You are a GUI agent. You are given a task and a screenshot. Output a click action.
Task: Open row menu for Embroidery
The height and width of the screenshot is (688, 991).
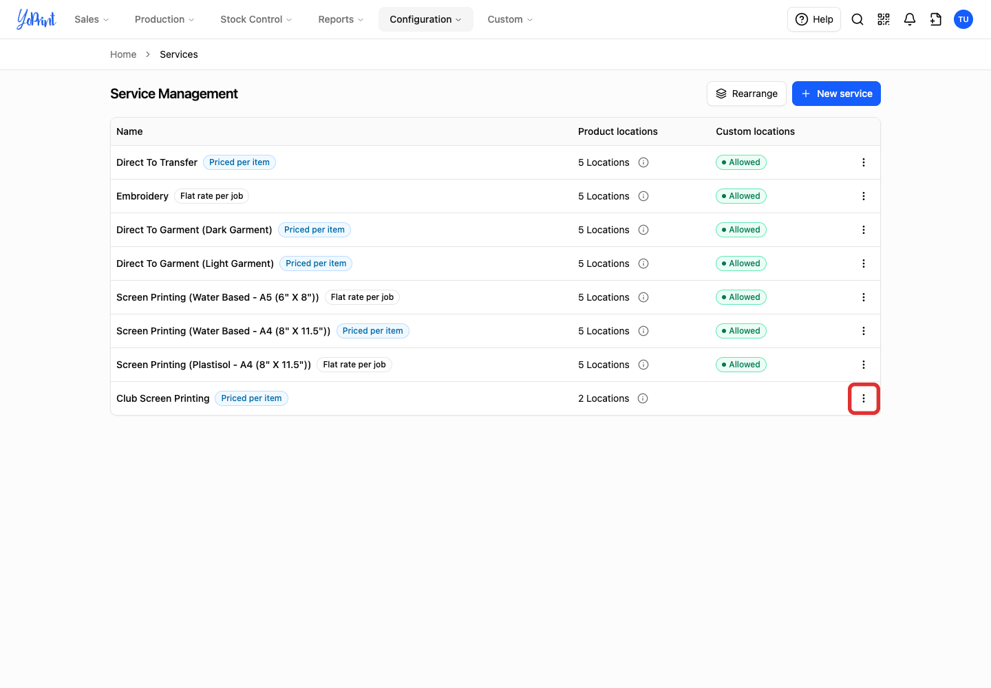[864, 196]
